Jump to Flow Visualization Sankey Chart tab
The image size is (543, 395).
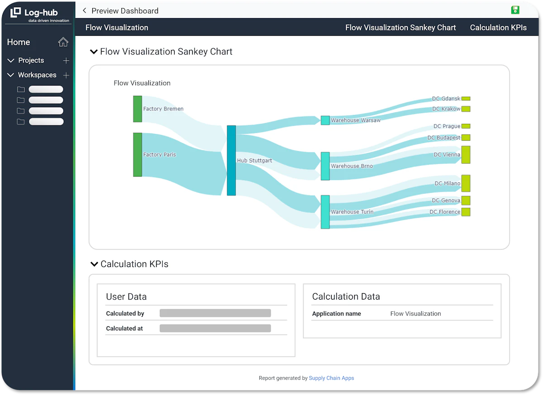(x=400, y=28)
